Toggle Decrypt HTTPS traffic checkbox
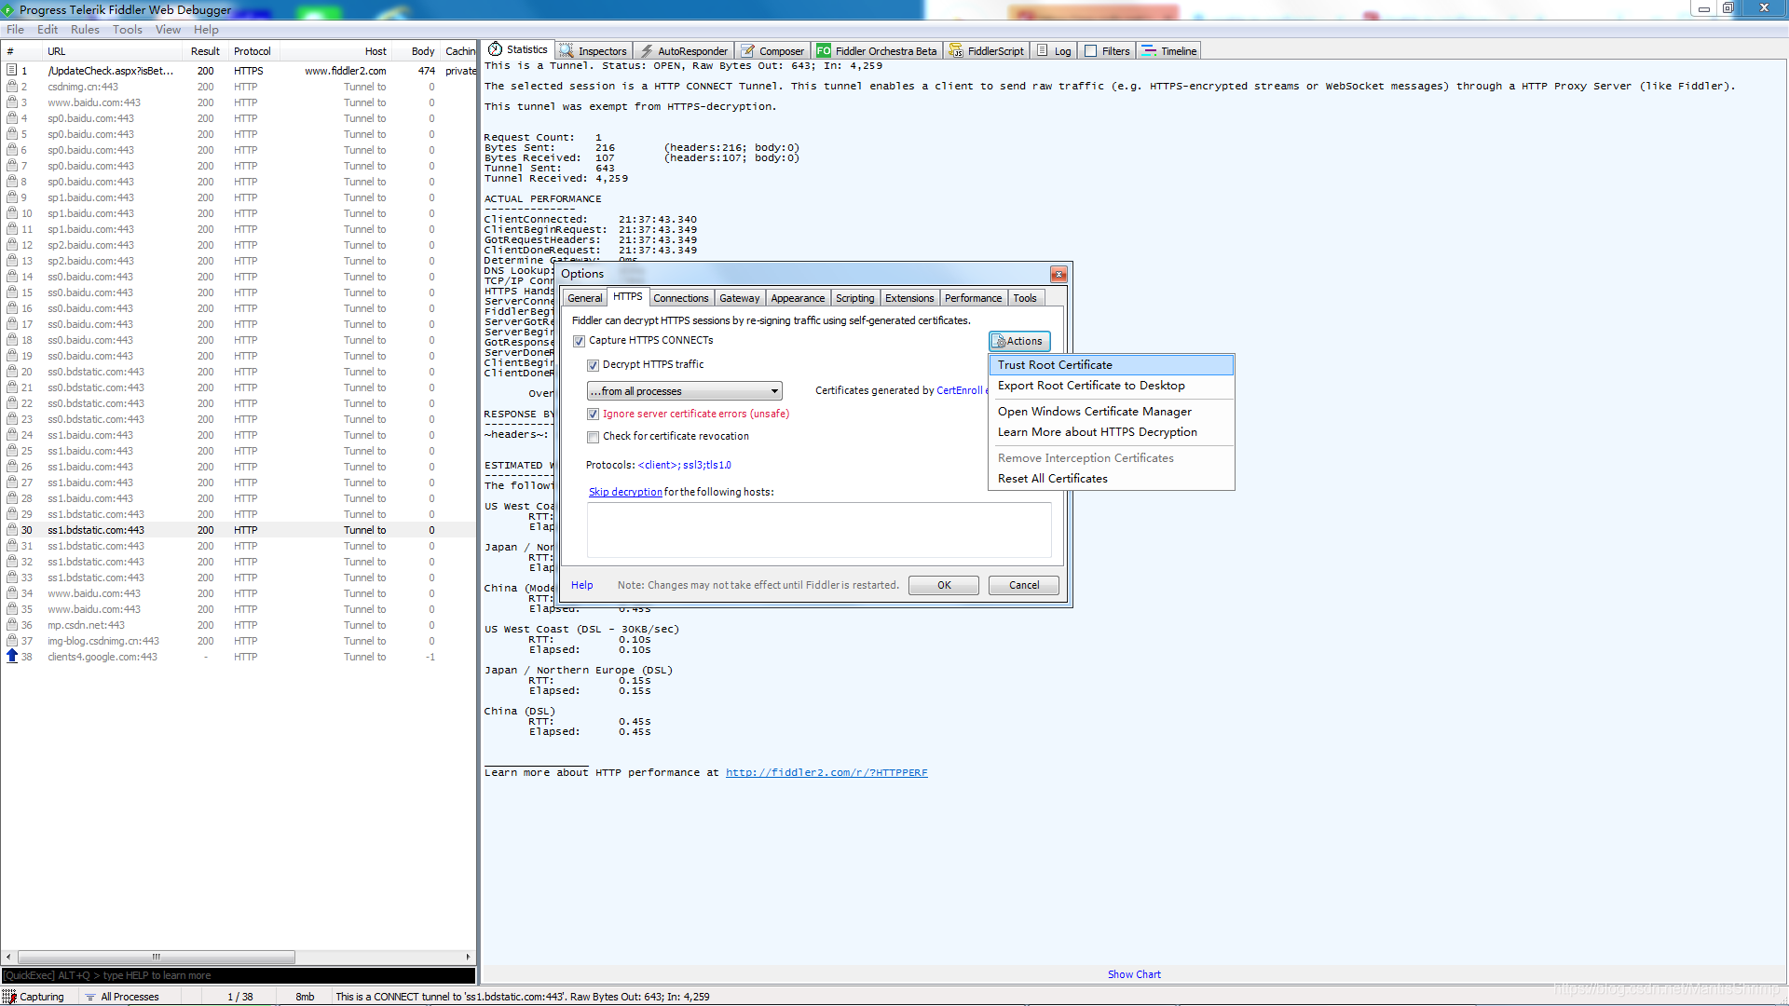 pos(594,365)
